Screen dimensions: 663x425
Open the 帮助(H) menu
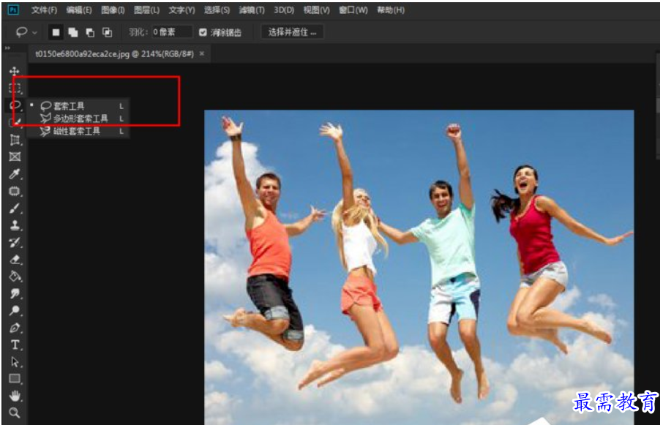click(x=391, y=10)
